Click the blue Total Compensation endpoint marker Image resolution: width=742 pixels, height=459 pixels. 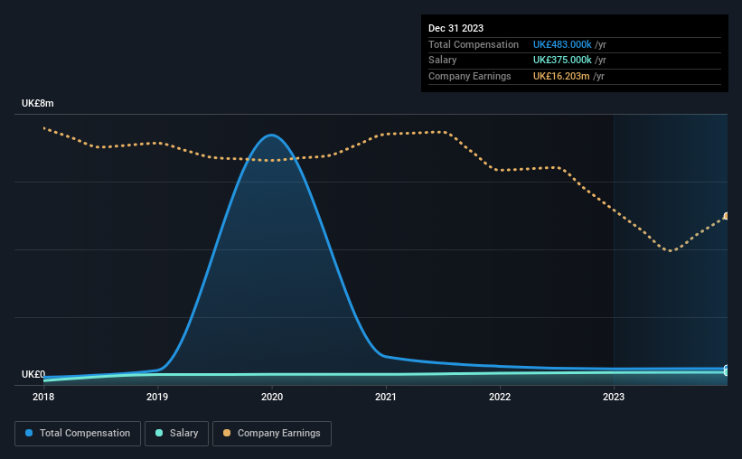point(726,369)
